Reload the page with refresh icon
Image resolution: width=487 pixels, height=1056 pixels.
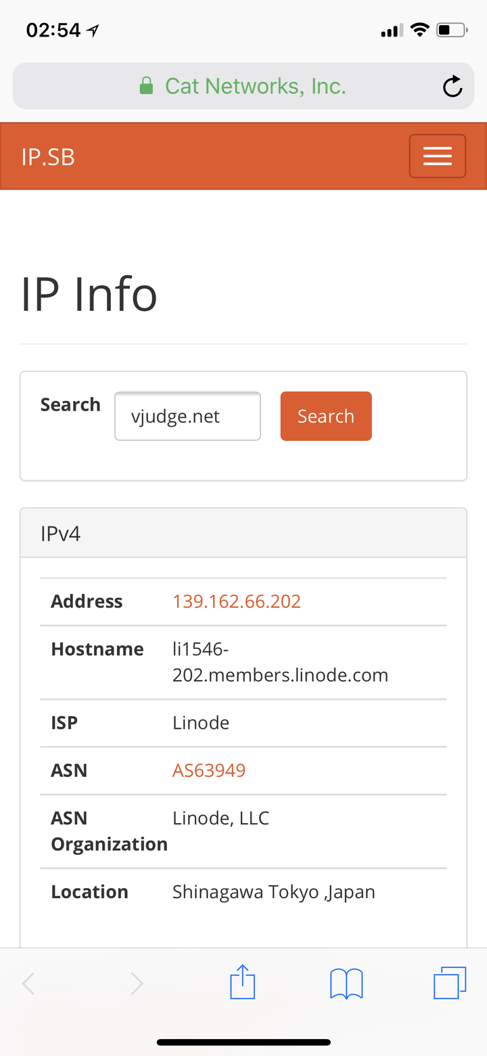[x=453, y=87]
